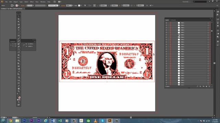Open Skype from the taskbar
Screen dimensions: 220x123
102,121
